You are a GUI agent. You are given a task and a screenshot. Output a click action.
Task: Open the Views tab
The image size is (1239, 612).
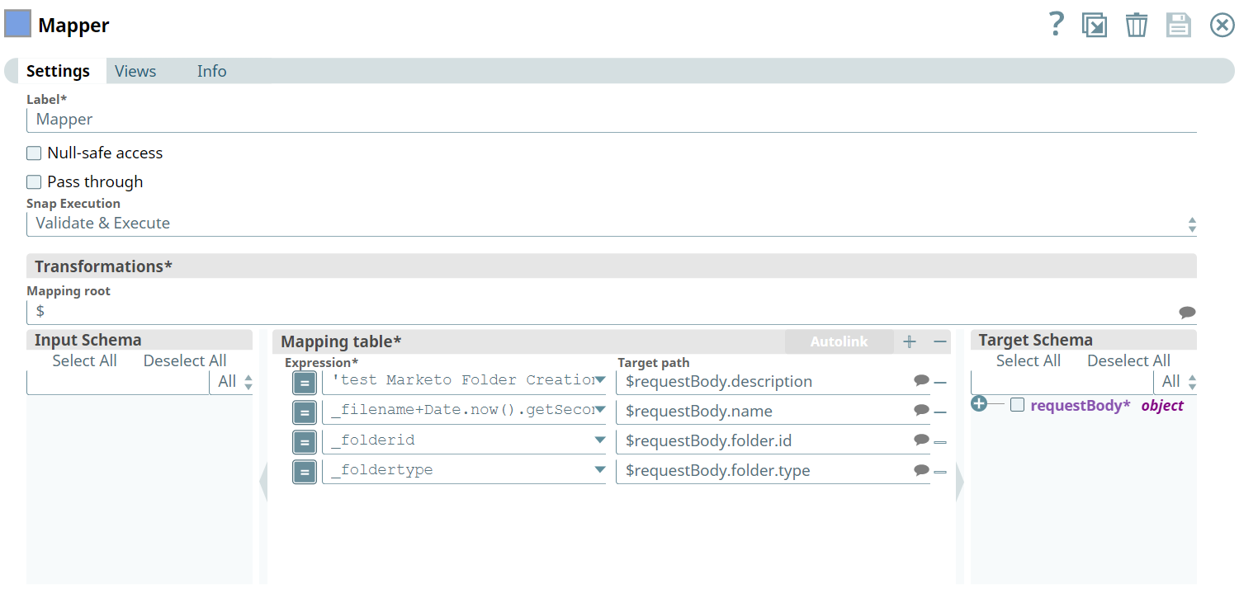coord(135,71)
